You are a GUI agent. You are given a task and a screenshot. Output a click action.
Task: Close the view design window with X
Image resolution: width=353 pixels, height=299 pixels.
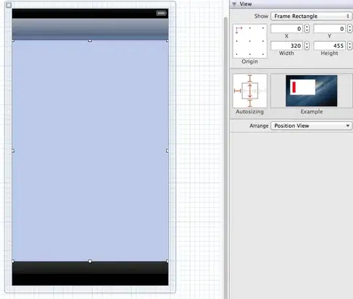[x=8, y=5]
